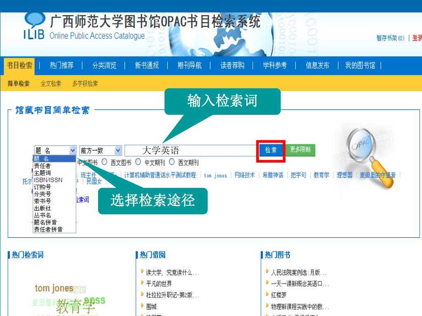Open the 书目检索 tab
This screenshot has height=316, width=422.
(19, 65)
